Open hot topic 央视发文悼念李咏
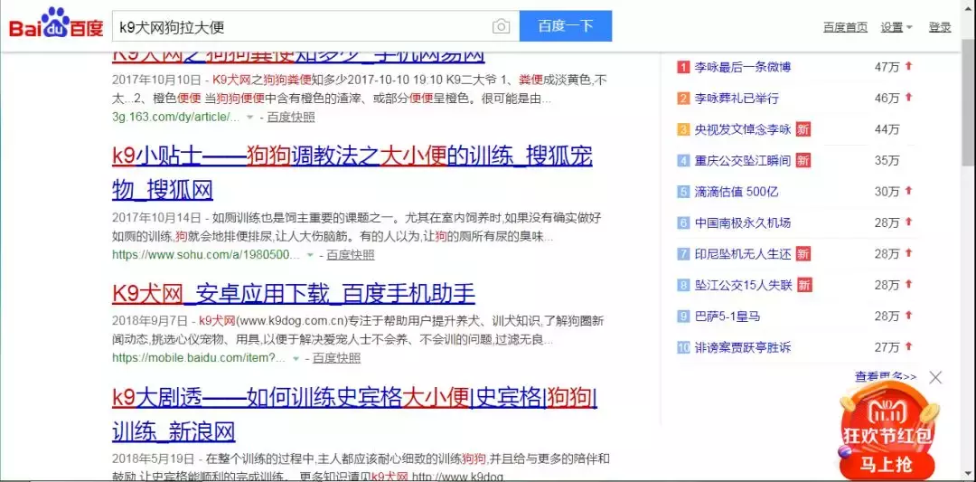This screenshot has height=482, width=976. pos(743,129)
